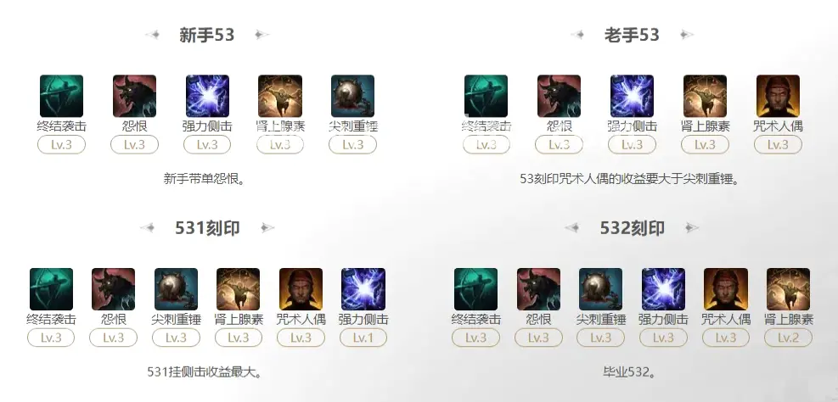Click Lv.3 badge under 咒术人偶 in 老手53

coord(778,145)
